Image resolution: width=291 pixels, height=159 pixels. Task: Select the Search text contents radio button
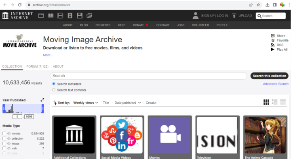(54, 90)
